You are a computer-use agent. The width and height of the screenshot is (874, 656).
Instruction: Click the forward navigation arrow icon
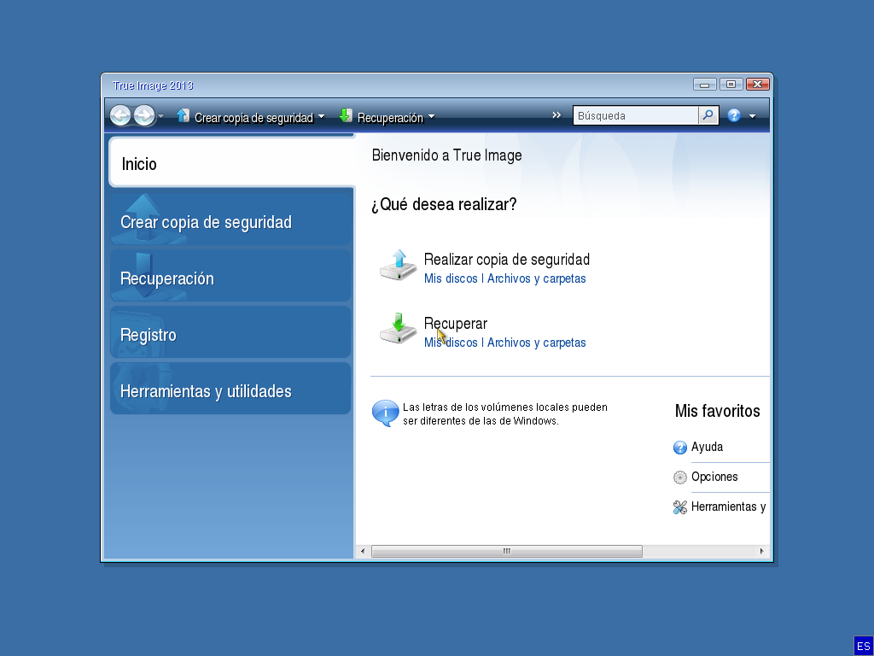[x=144, y=115]
